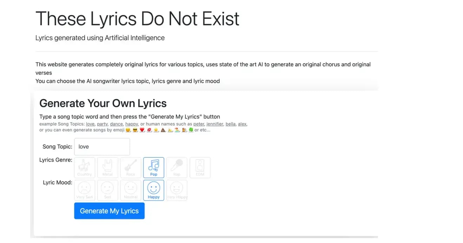463x243 pixels.
Task: Select the EDM speaker genre icon
Action: pyautogui.click(x=200, y=168)
